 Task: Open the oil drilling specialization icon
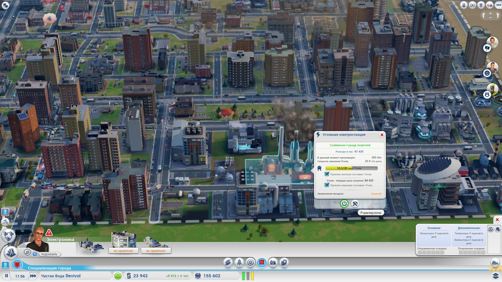pos(239,262)
